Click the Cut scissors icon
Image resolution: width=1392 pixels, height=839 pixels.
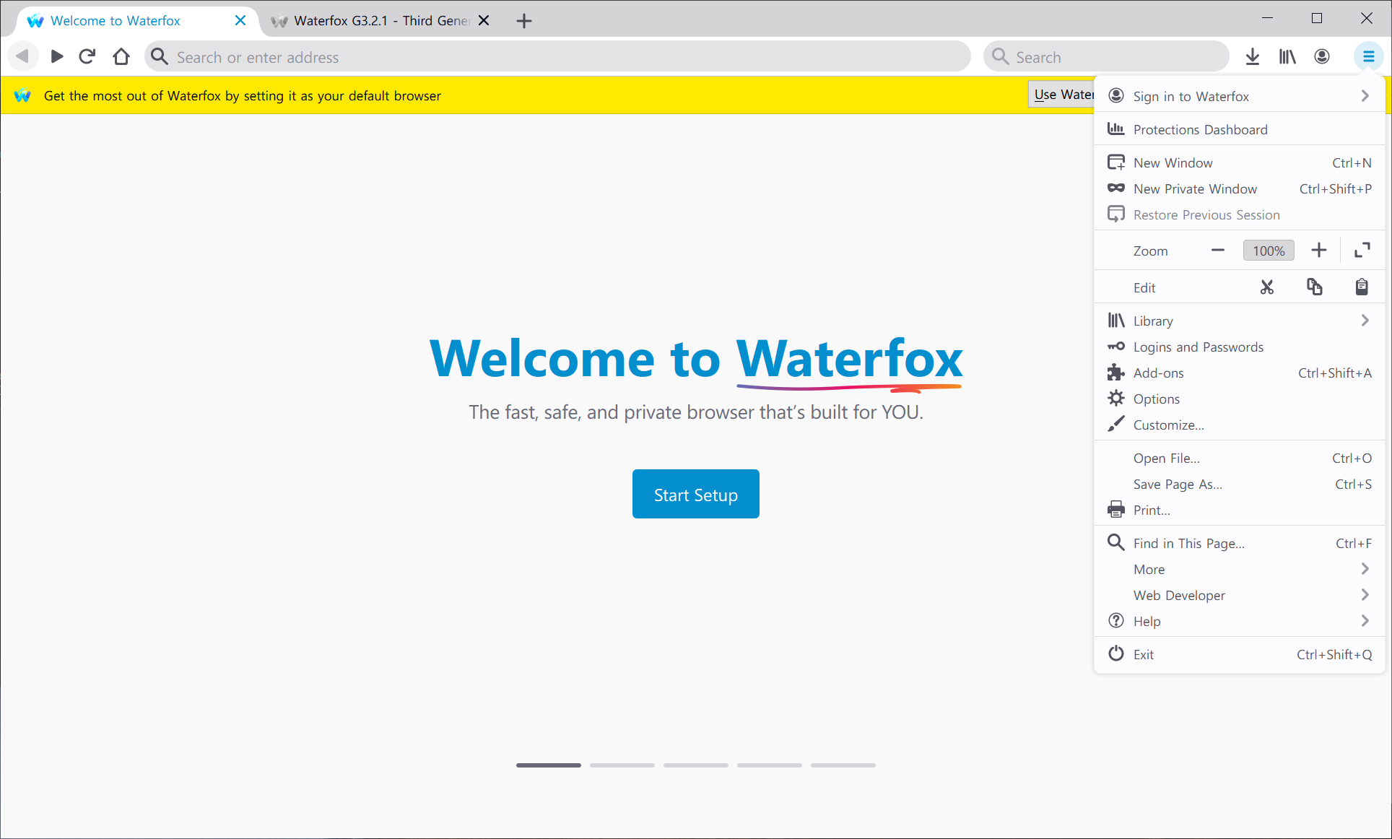pyautogui.click(x=1267, y=287)
